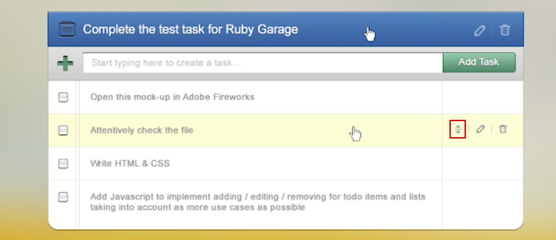Click the Add Task button
Viewport: 556px width, 240px height.
click(479, 62)
